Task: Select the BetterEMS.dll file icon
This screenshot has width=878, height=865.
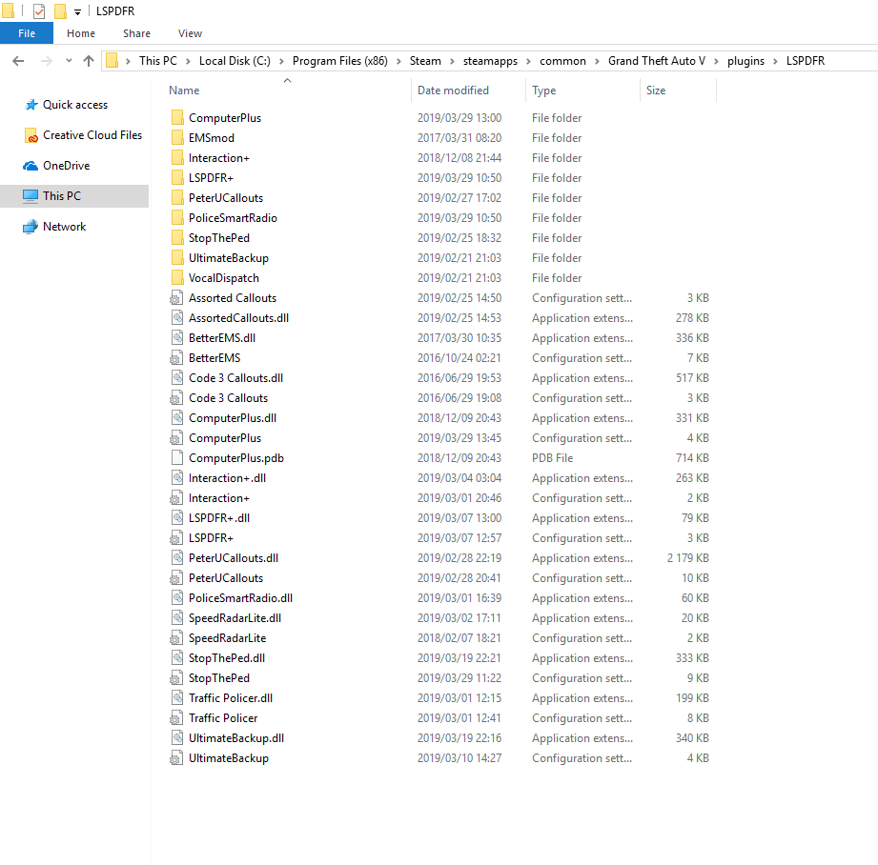Action: tap(177, 338)
